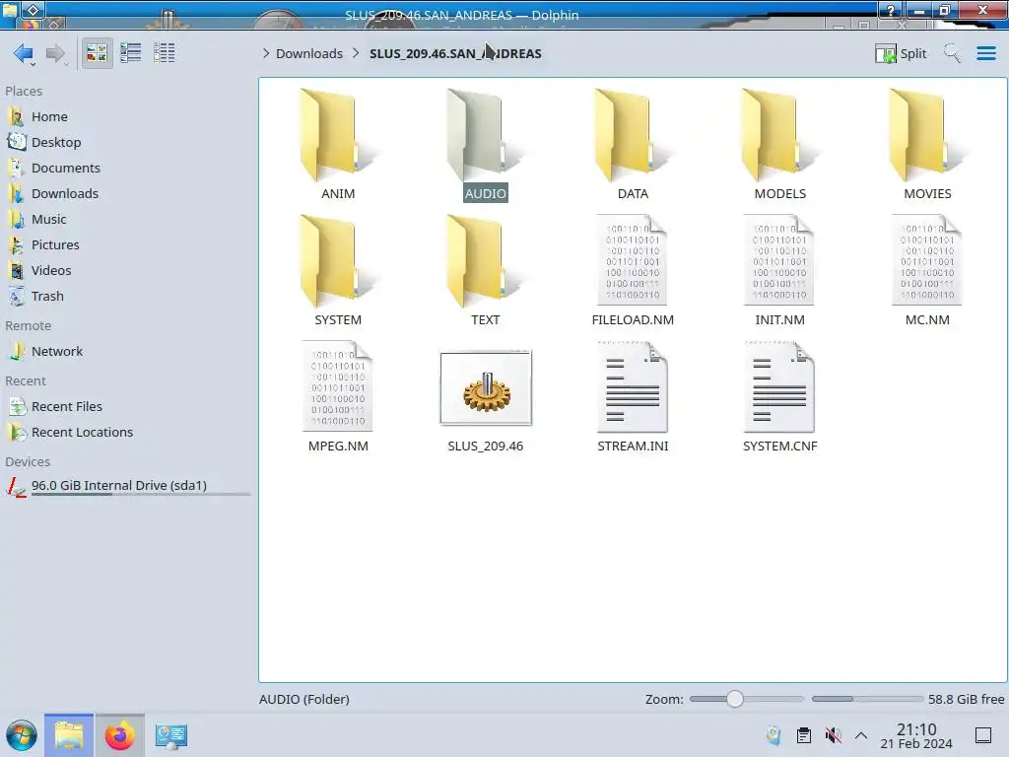Expand breadcrumb chevron after Downloads

[356, 53]
